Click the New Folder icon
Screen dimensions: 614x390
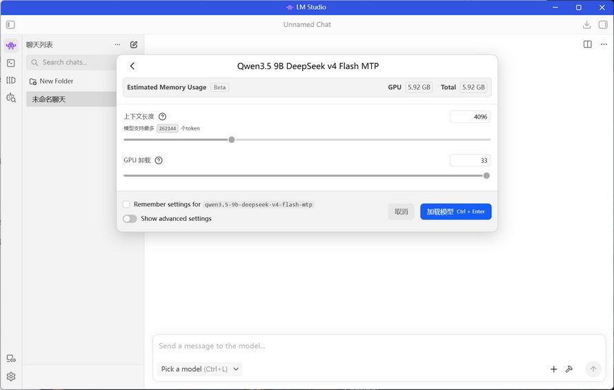pos(33,81)
